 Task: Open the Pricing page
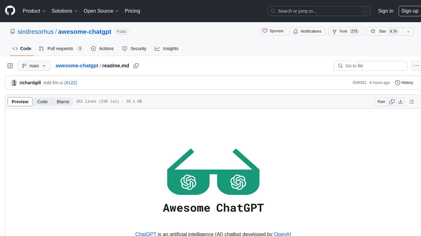pyautogui.click(x=132, y=11)
